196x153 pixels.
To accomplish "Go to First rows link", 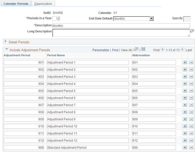I will pos(156,50).
